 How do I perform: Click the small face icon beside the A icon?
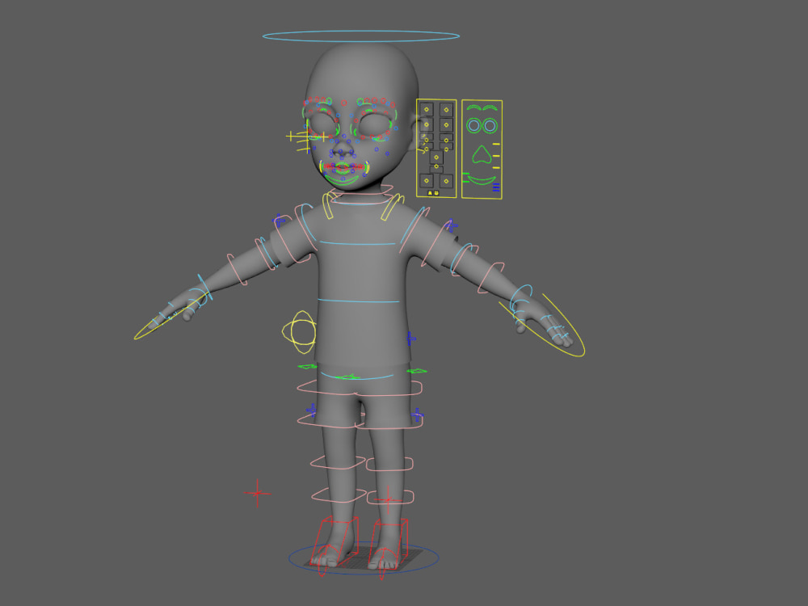tap(436, 193)
